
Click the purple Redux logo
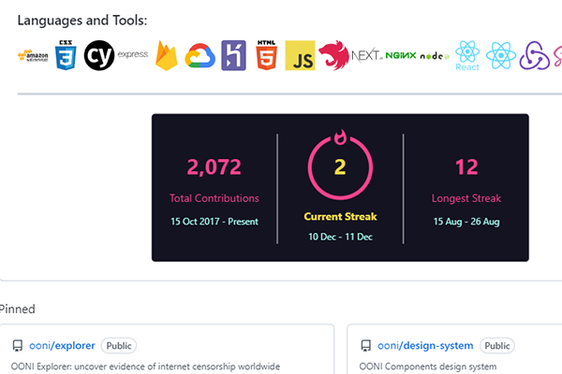[534, 56]
